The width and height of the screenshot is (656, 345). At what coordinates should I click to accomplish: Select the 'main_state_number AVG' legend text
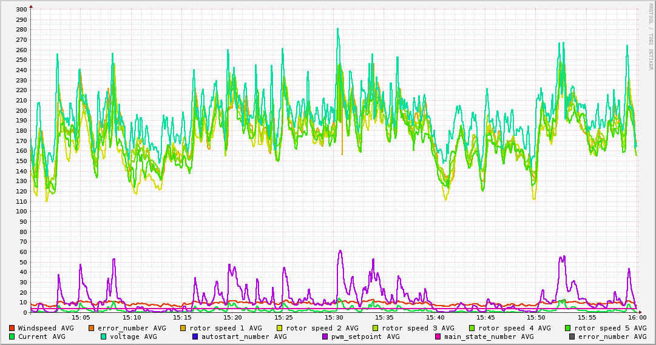click(x=489, y=337)
